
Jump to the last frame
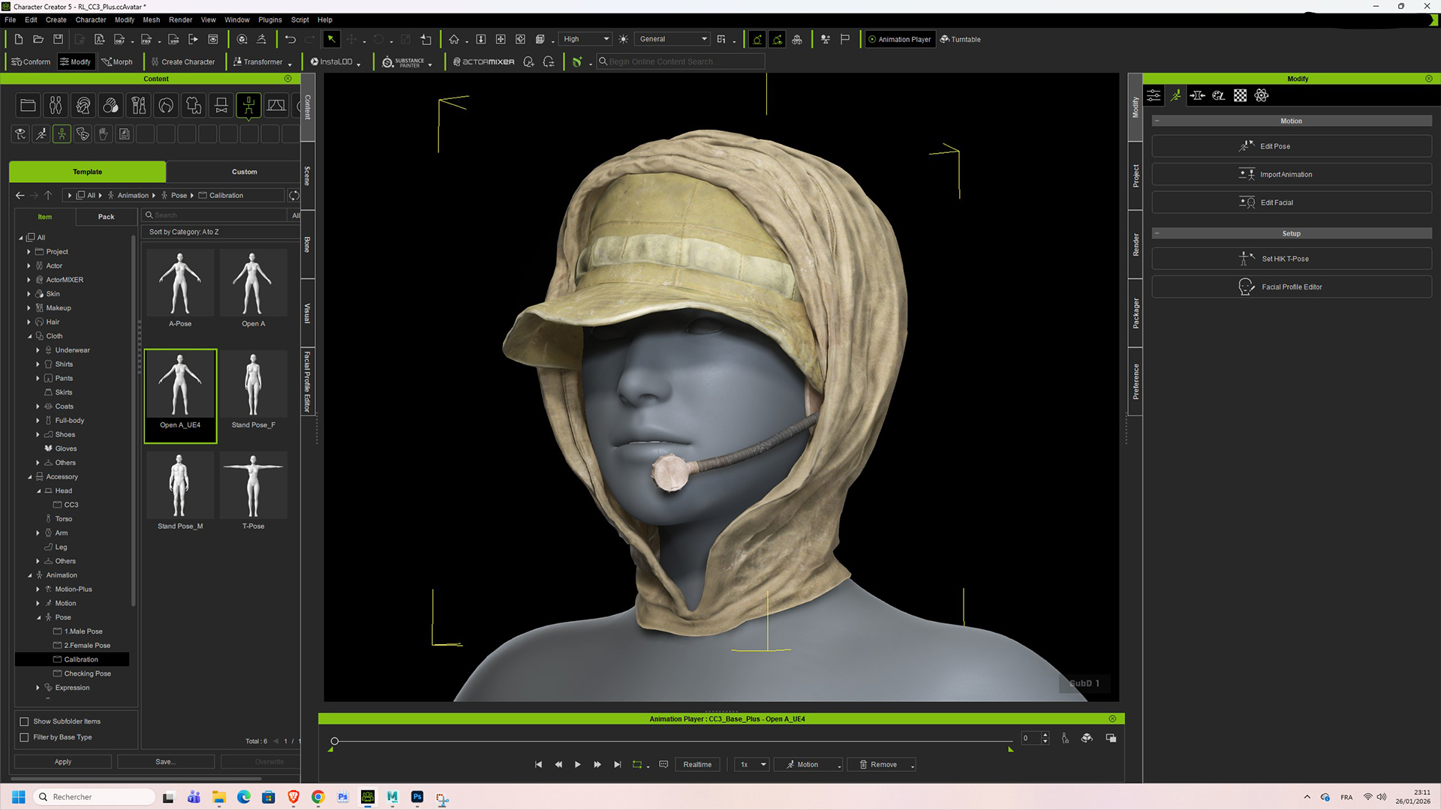coord(617,765)
